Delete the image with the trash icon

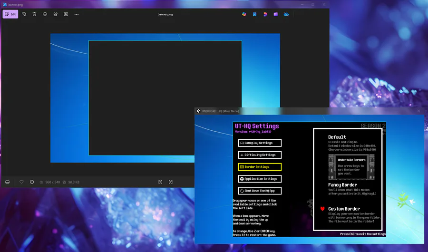[34, 14]
